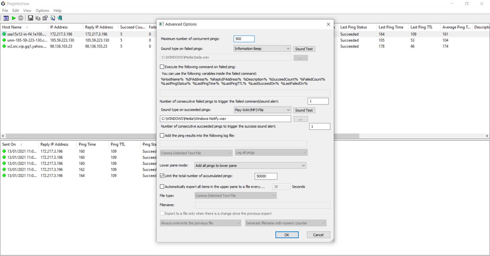Click the failed command text field
Image resolution: width=490 pixels, height=256 pixels.
(x=245, y=93)
